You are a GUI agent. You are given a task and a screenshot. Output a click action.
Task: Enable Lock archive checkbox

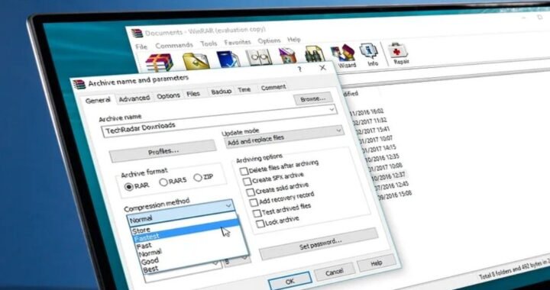[260, 224]
